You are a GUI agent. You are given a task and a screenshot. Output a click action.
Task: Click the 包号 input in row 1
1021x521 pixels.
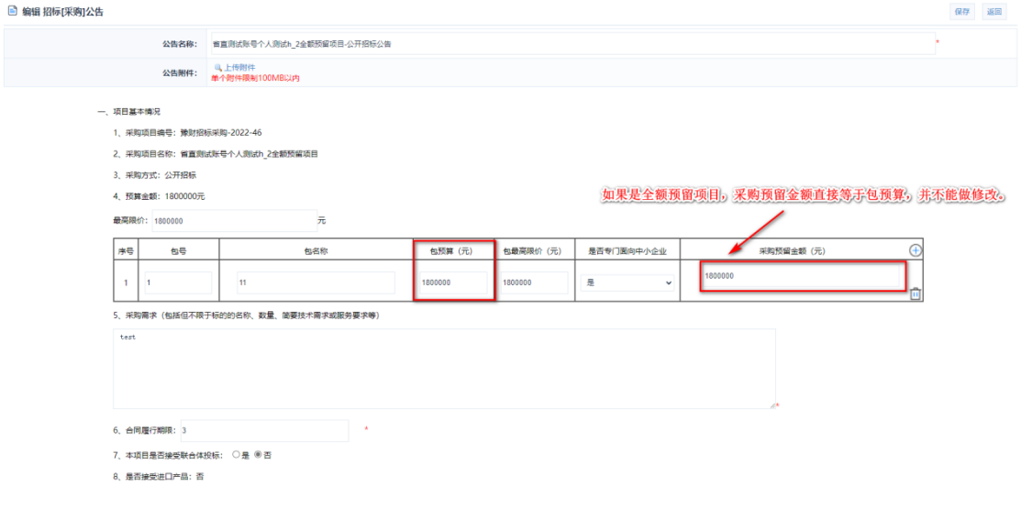(x=177, y=283)
